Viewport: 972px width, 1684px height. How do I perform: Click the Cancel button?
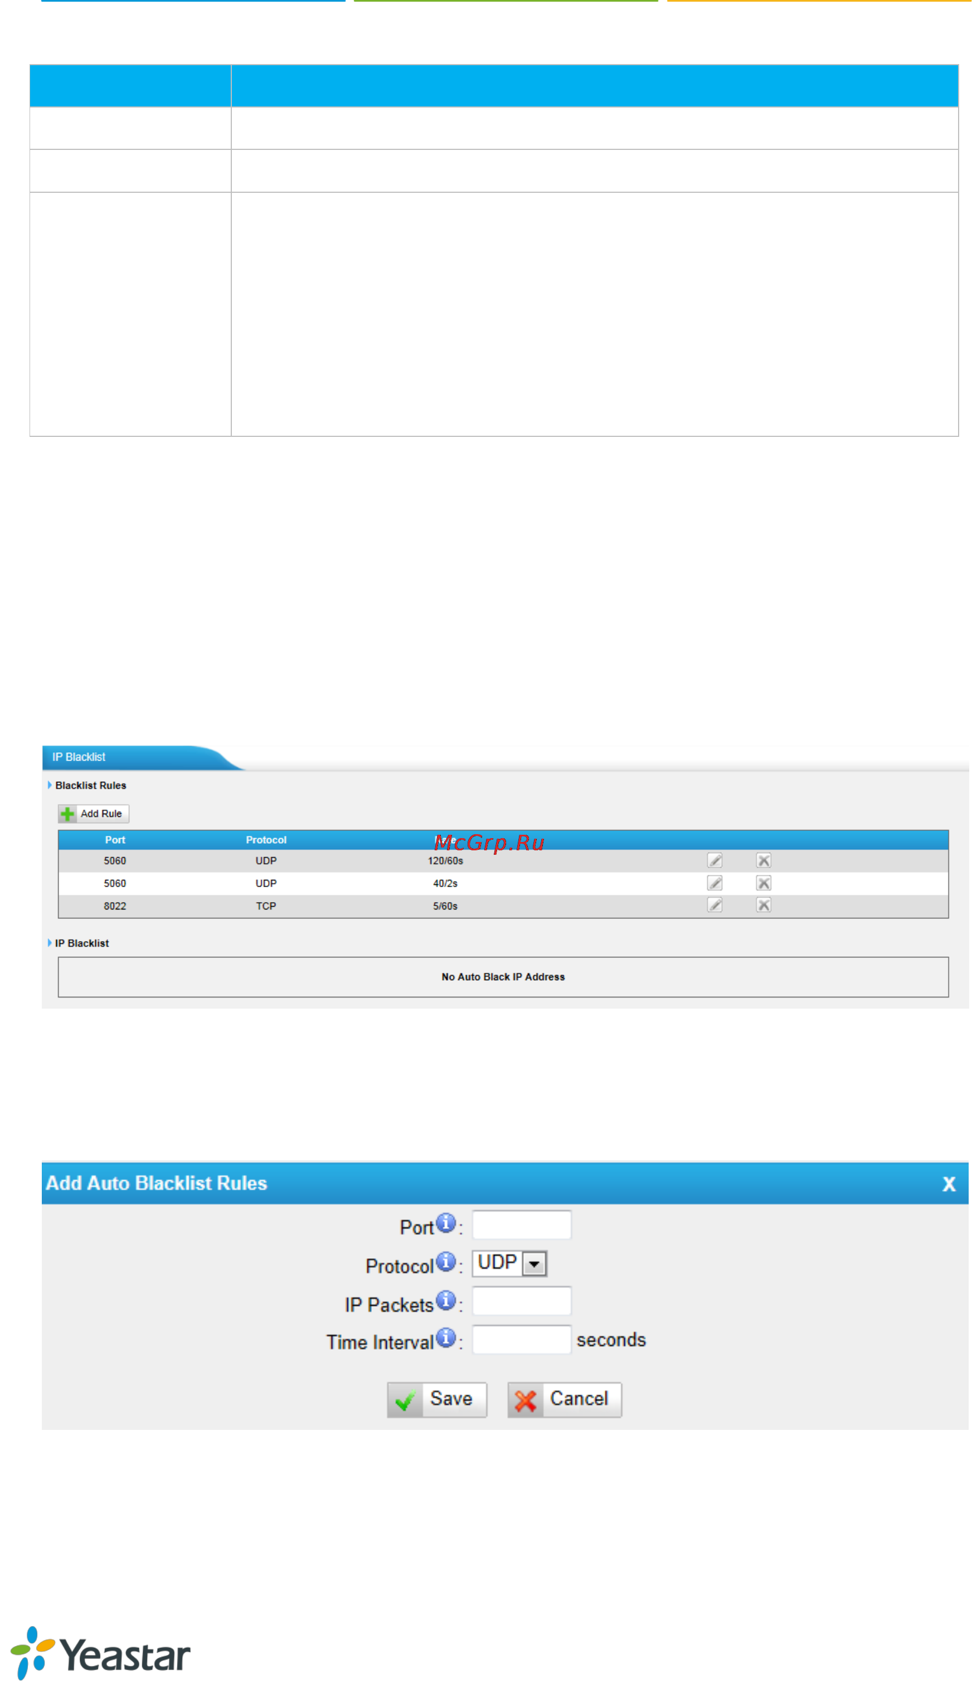564,1399
